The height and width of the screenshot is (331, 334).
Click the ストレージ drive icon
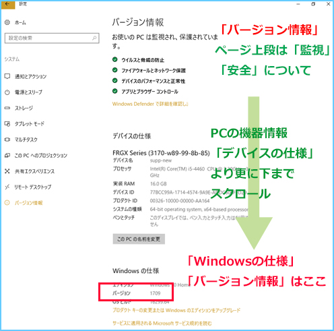tap(7, 108)
